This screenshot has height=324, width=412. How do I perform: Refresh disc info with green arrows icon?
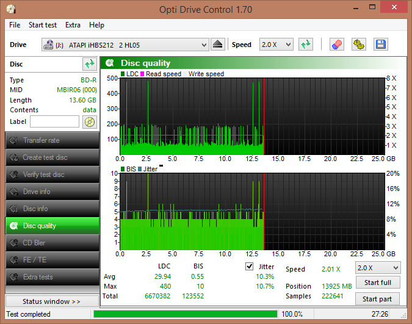pos(90,64)
